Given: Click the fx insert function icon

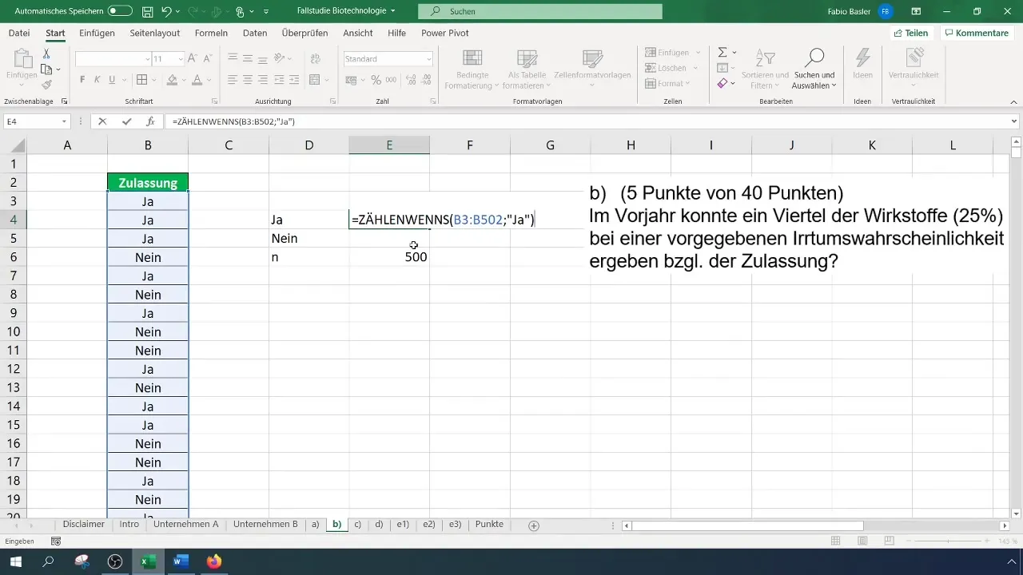Looking at the screenshot, I should 149,121.
